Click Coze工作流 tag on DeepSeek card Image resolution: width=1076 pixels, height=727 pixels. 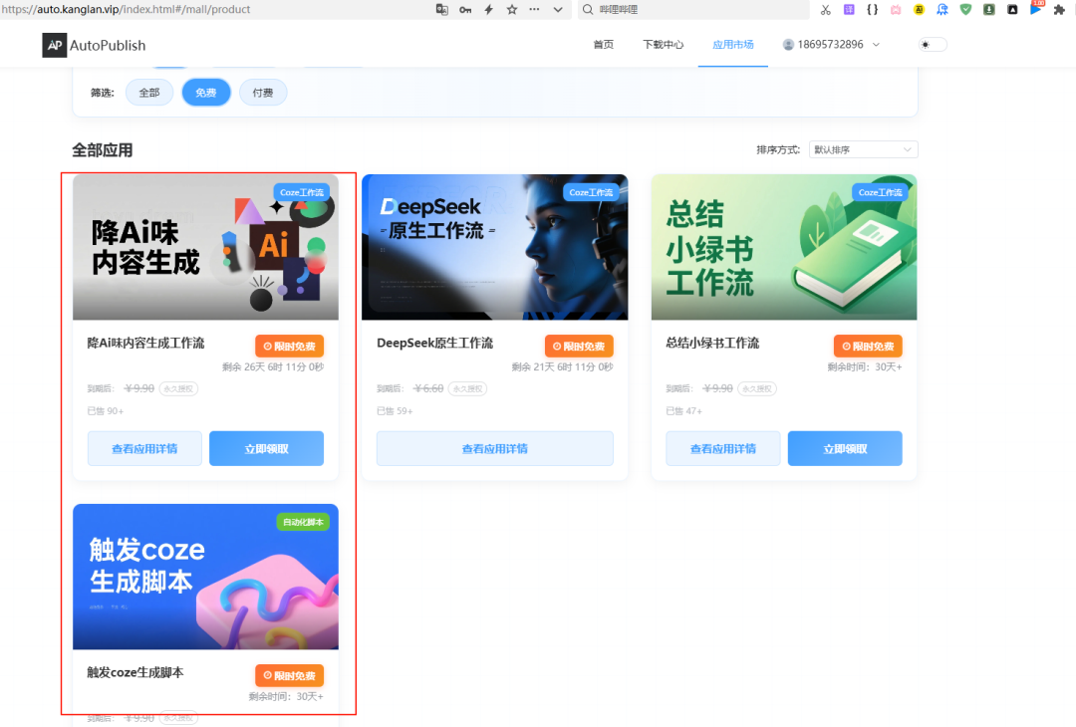point(591,193)
